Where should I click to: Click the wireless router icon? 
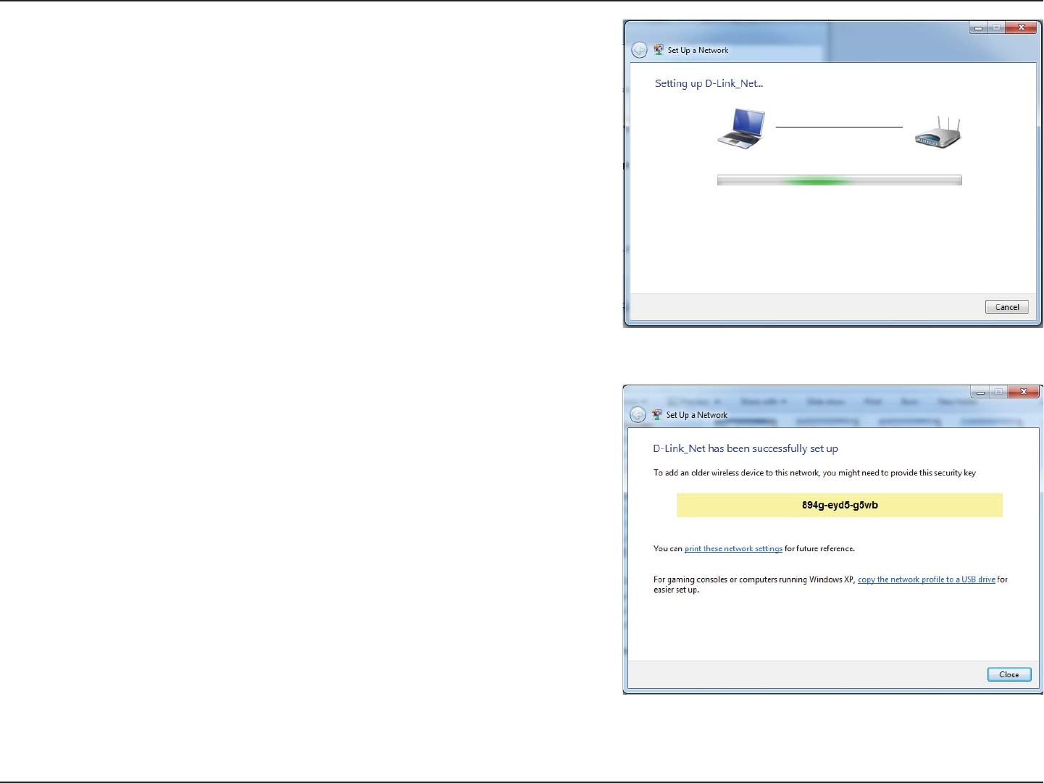tap(937, 133)
